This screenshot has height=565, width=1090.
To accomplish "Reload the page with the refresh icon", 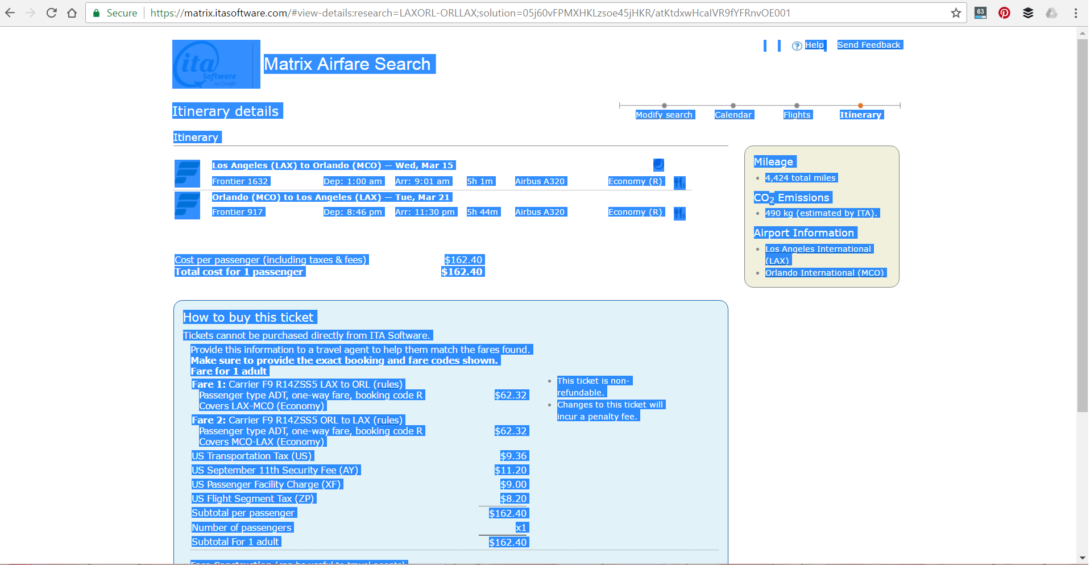I will pyautogui.click(x=51, y=13).
